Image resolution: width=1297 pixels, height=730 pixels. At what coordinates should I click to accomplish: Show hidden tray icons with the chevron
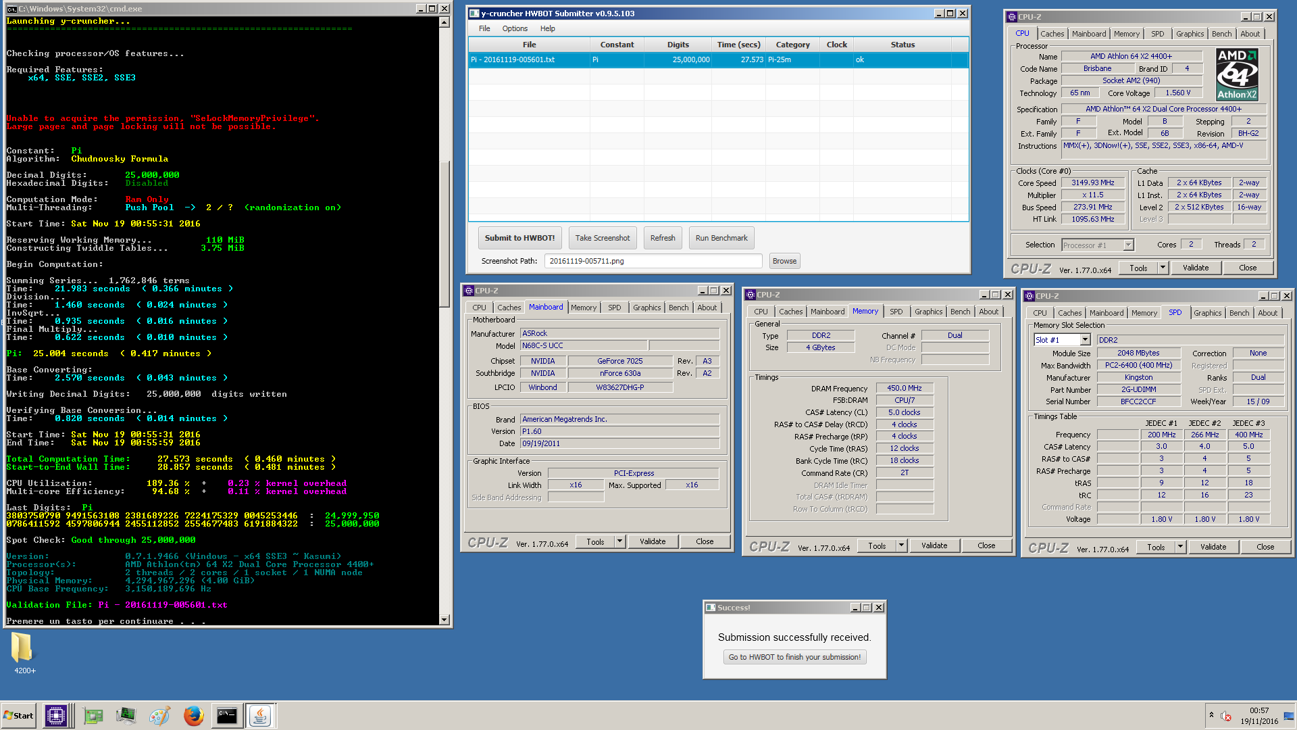pos(1211,714)
